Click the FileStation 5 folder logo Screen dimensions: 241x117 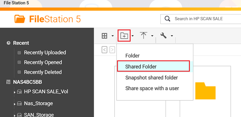(20, 19)
